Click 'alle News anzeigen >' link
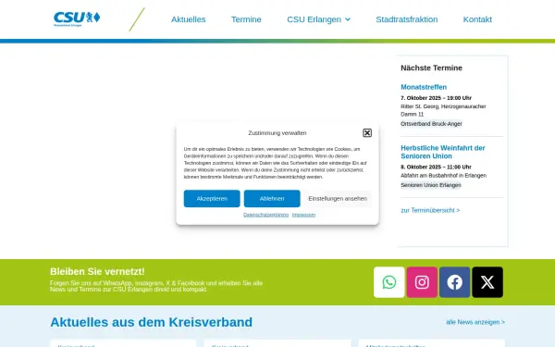Viewport: 555px width, 347px height. pyautogui.click(x=475, y=322)
